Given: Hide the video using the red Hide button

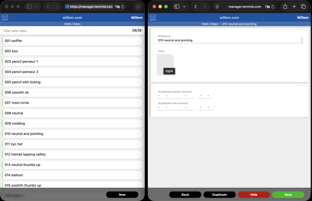Looking at the screenshot, I should [x=254, y=194].
